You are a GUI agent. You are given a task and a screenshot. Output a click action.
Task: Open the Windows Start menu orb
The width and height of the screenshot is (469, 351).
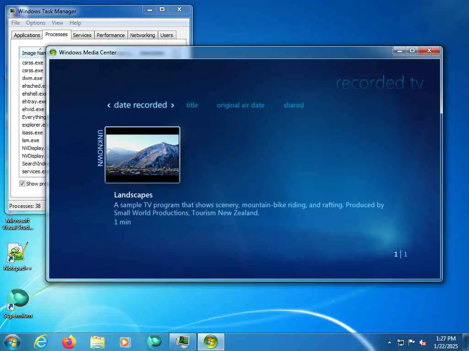click(x=12, y=342)
